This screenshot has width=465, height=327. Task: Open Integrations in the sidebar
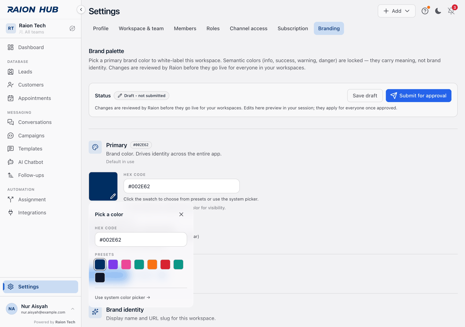tap(40, 213)
